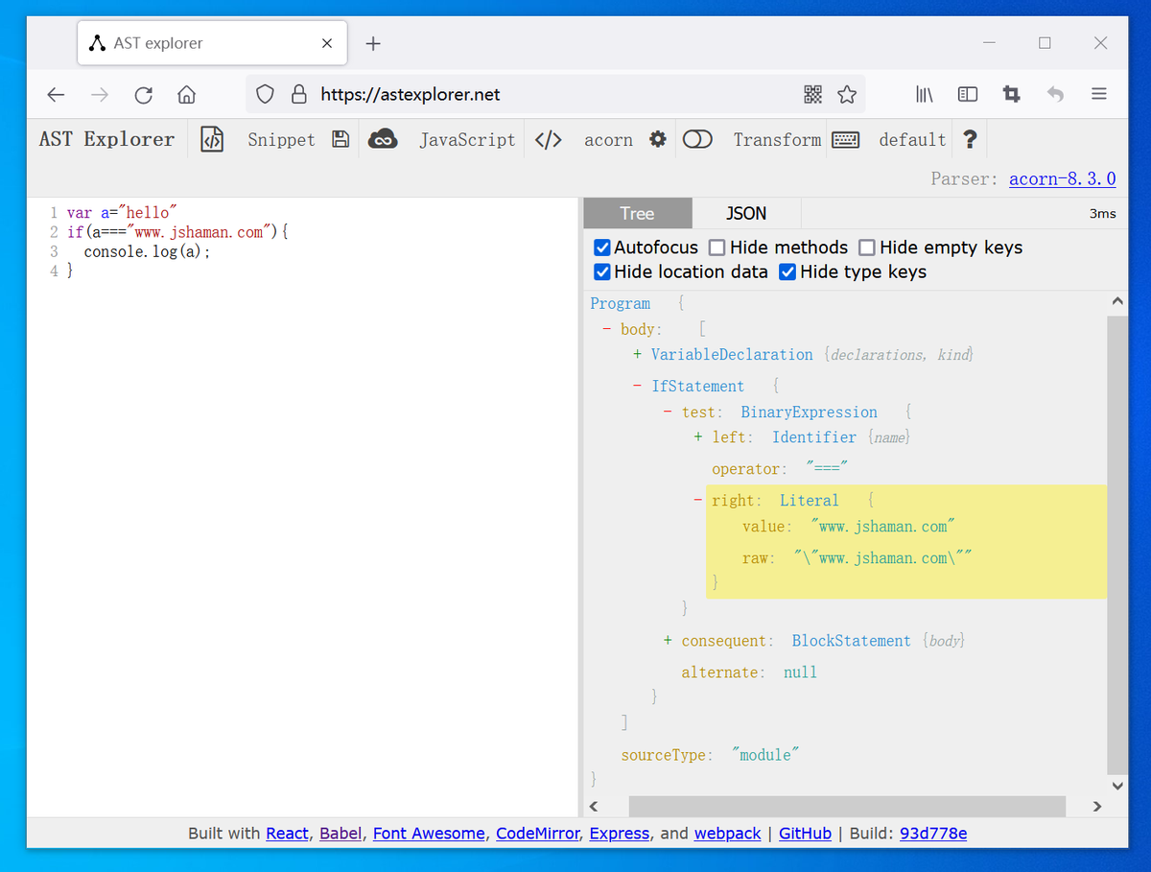Reload the page with the refresh icon
This screenshot has height=872, width=1151.
tap(144, 94)
